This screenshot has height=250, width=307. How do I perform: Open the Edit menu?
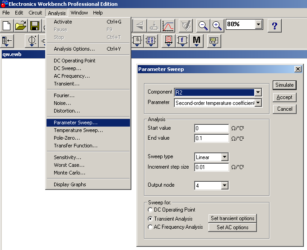19,13
